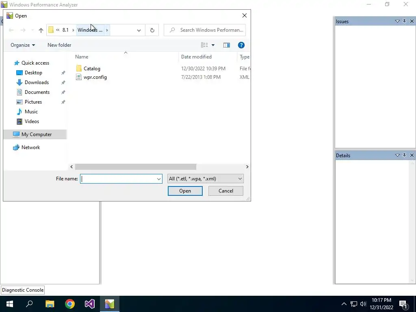Viewport: 416px width, 312px height.
Task: Open Visual Studio from taskbar
Action: pos(90,304)
